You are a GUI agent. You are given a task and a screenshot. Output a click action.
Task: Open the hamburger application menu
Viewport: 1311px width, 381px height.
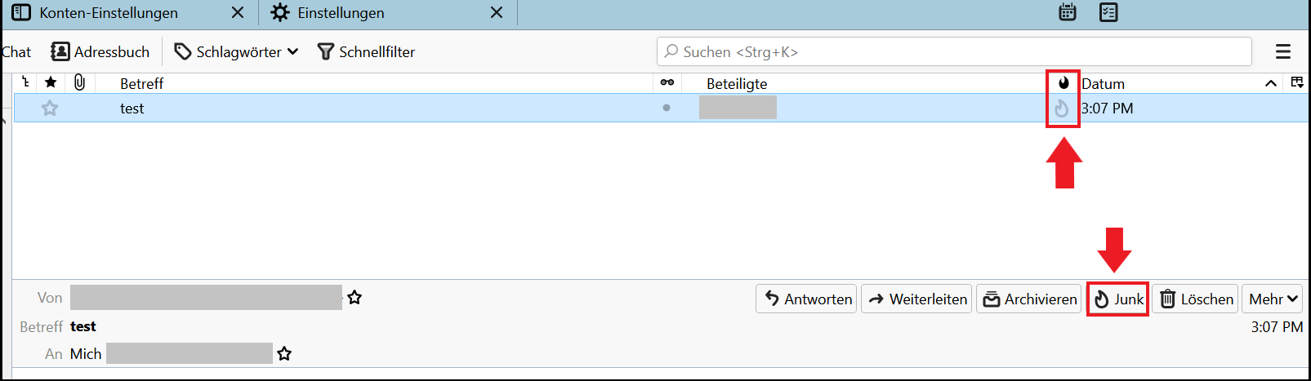tap(1283, 51)
